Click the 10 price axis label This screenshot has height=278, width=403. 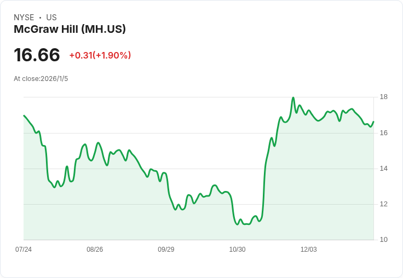[x=383, y=240]
